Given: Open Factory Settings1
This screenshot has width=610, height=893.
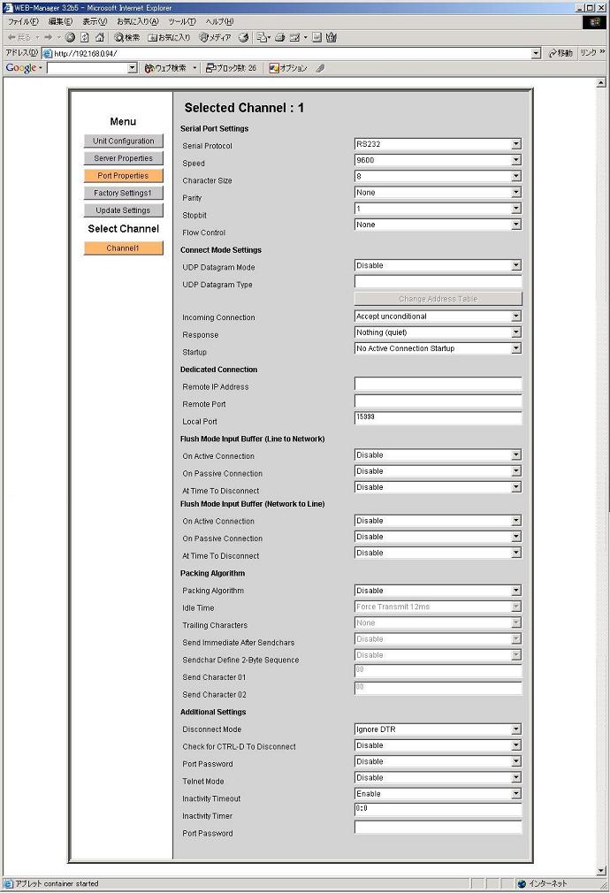Looking at the screenshot, I should click(x=124, y=193).
